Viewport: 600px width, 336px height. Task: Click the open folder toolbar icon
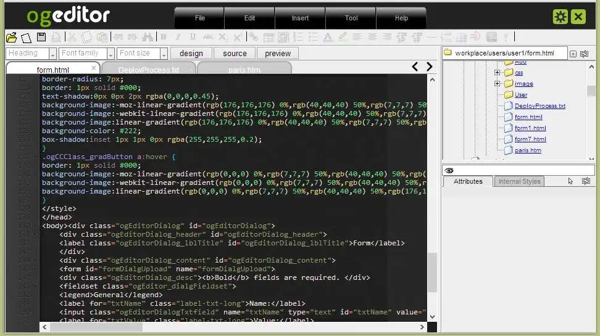(12, 37)
